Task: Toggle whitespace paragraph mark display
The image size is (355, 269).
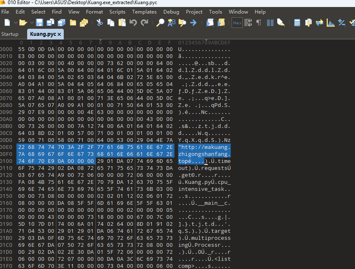Action: point(259,23)
